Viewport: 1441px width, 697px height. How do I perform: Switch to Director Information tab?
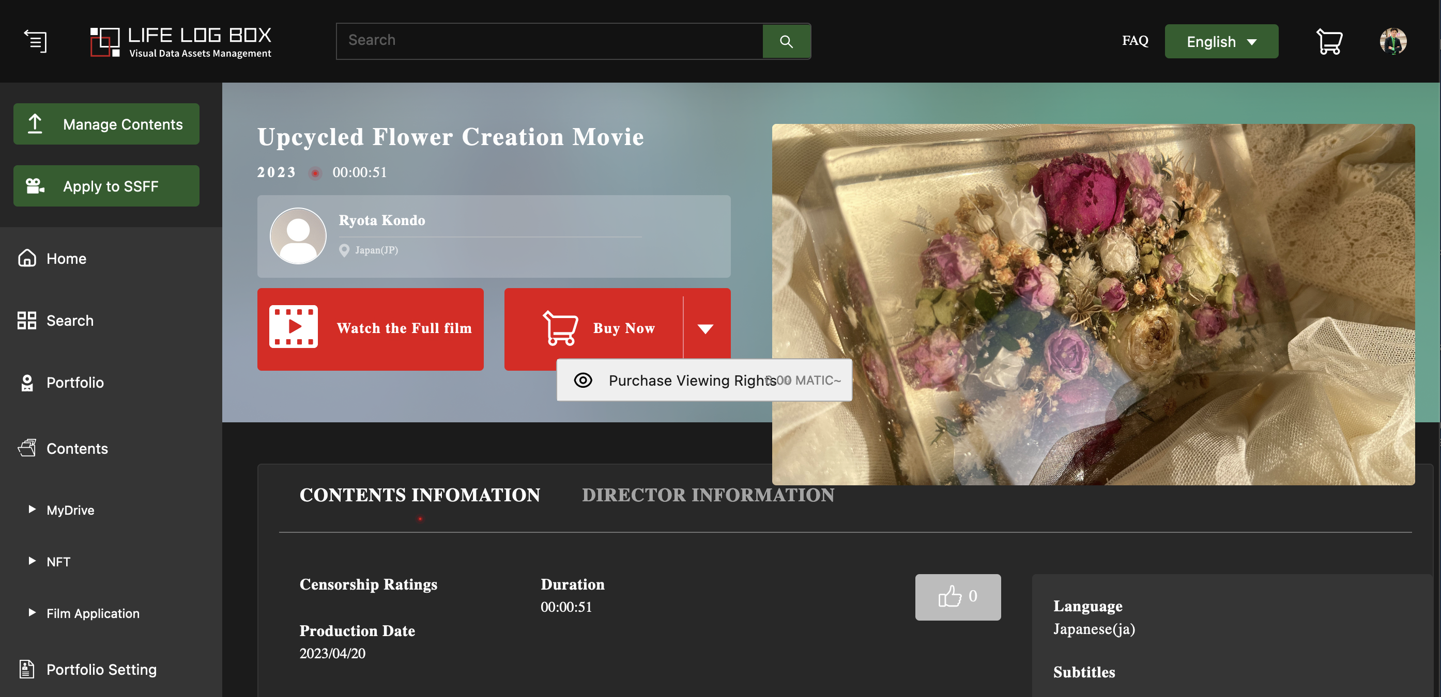point(708,495)
